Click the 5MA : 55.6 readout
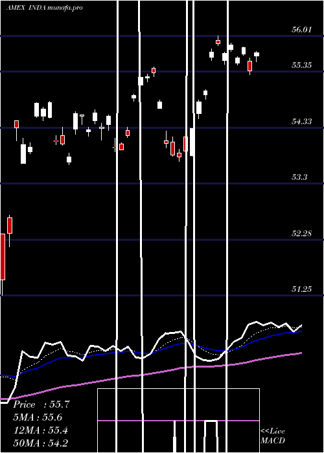324x453 pixels. click(x=38, y=417)
